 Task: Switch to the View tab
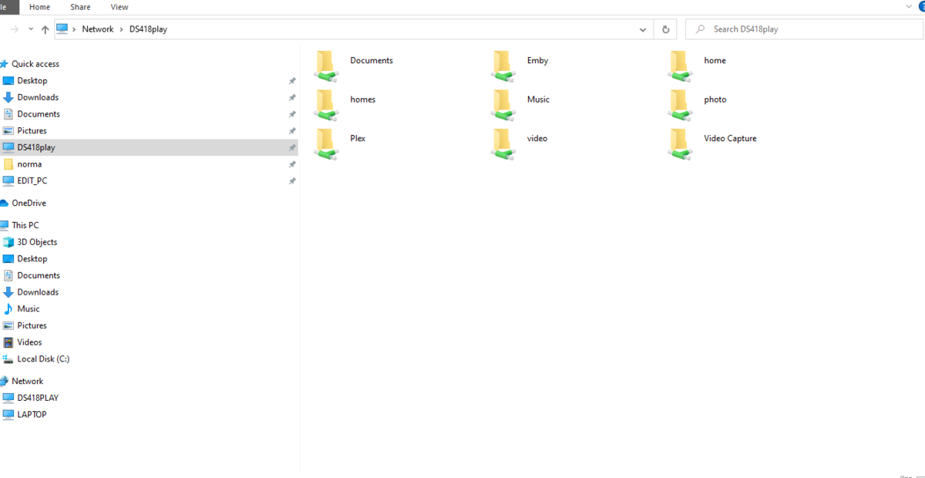(x=119, y=7)
